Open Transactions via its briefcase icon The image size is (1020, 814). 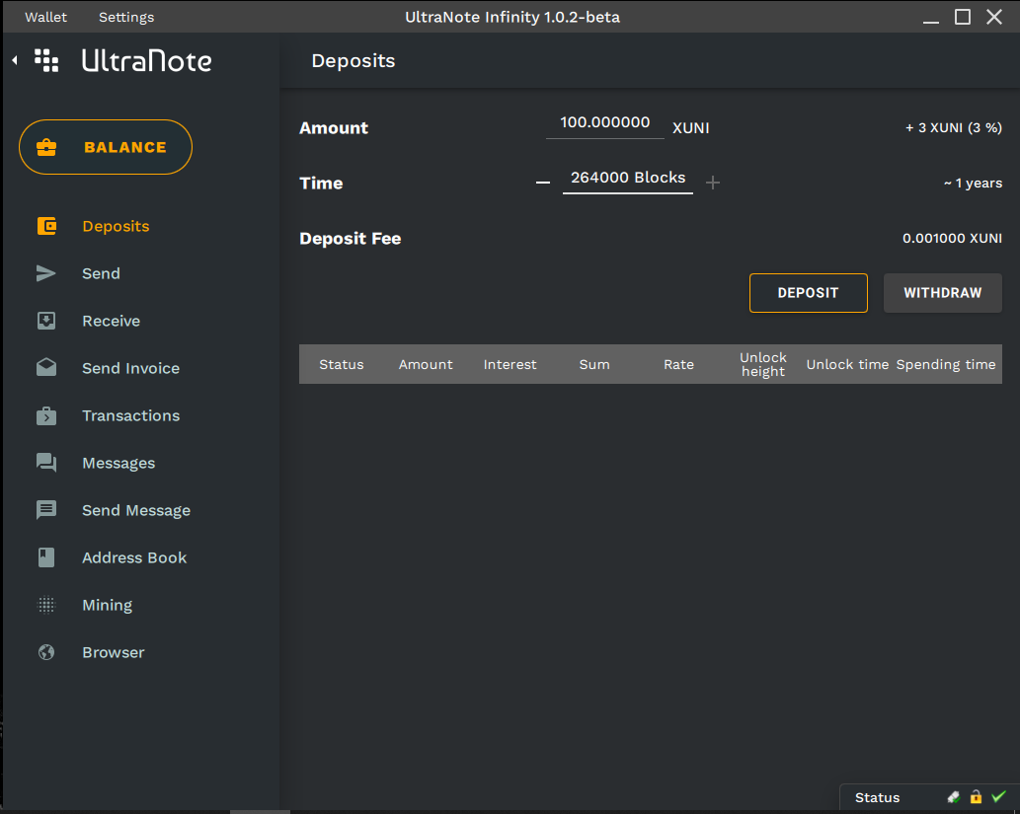[46, 415]
